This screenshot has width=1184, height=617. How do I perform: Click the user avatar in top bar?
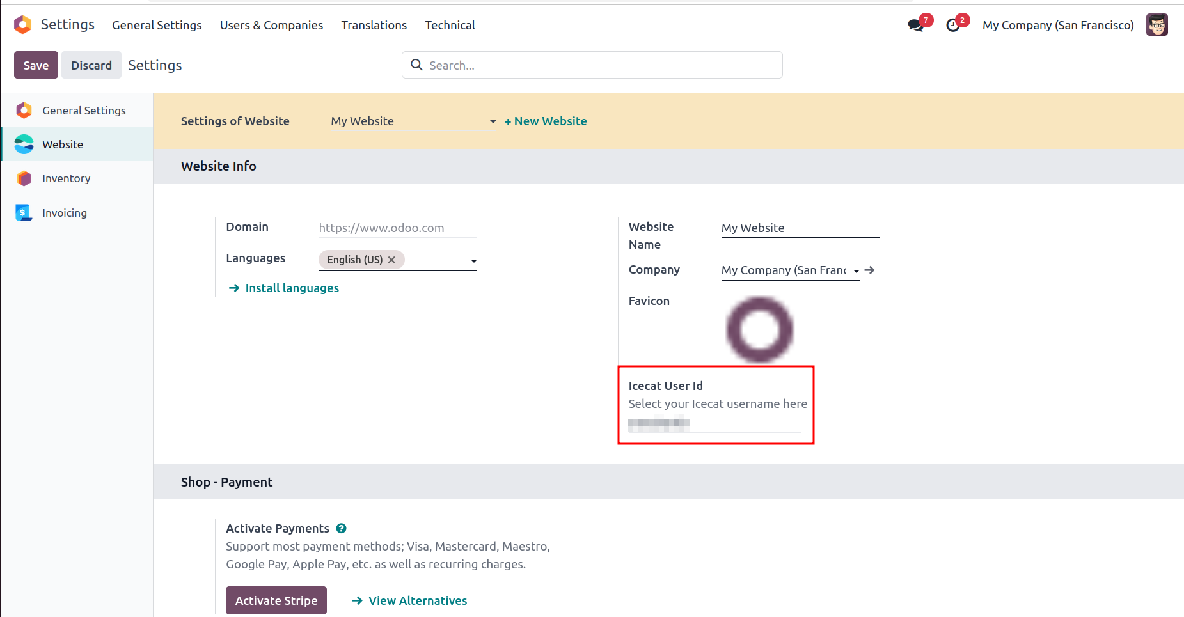click(1156, 25)
